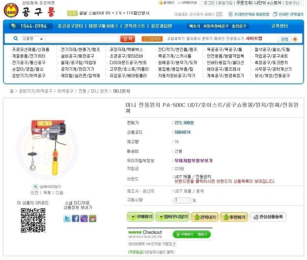Screen dimensions: 307x260
Task: Select the 전기공구/통신공구 category
Action: 29,62
